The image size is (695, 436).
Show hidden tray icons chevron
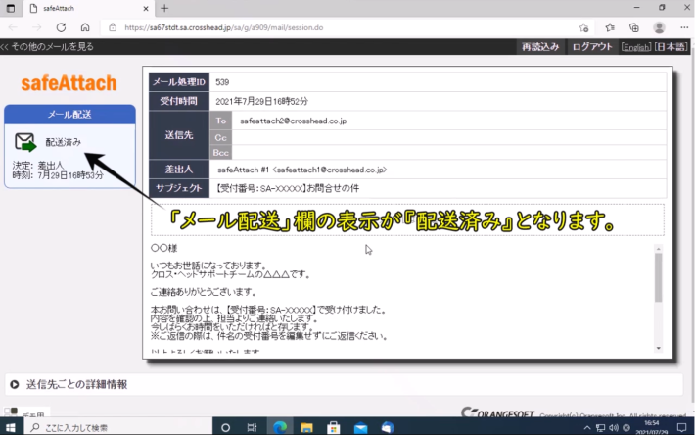point(587,428)
